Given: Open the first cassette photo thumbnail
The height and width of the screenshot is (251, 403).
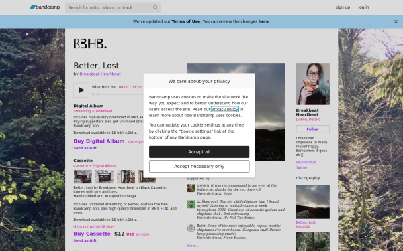Looking at the screenshot, I should [83, 177].
